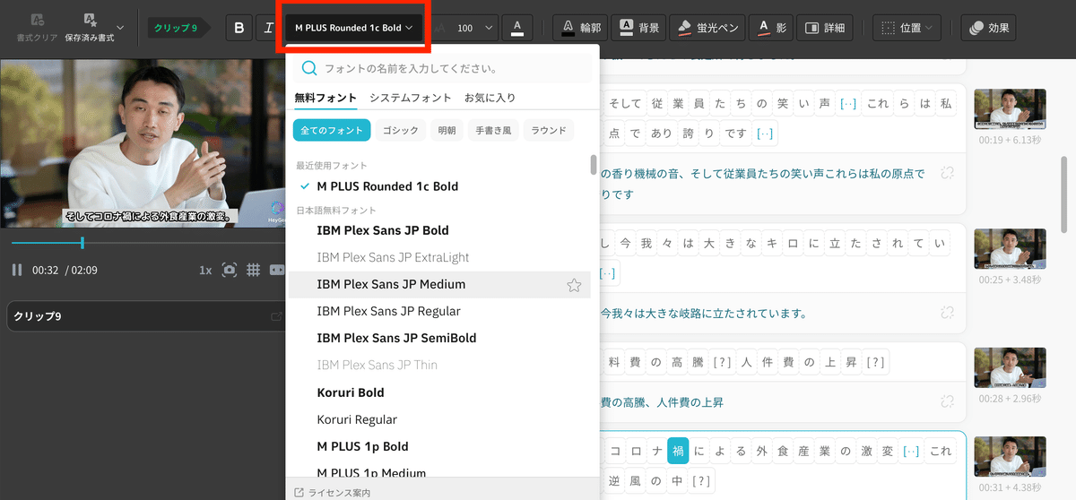Filter fonts by 手書き風
Screen dimensions: 1076x500
(x=492, y=130)
